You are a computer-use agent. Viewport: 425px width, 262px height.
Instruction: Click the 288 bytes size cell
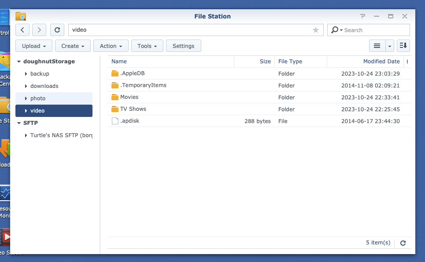click(258, 121)
